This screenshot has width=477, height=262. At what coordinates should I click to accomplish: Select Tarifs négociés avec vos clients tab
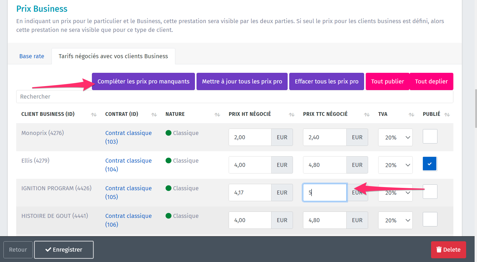tap(113, 56)
